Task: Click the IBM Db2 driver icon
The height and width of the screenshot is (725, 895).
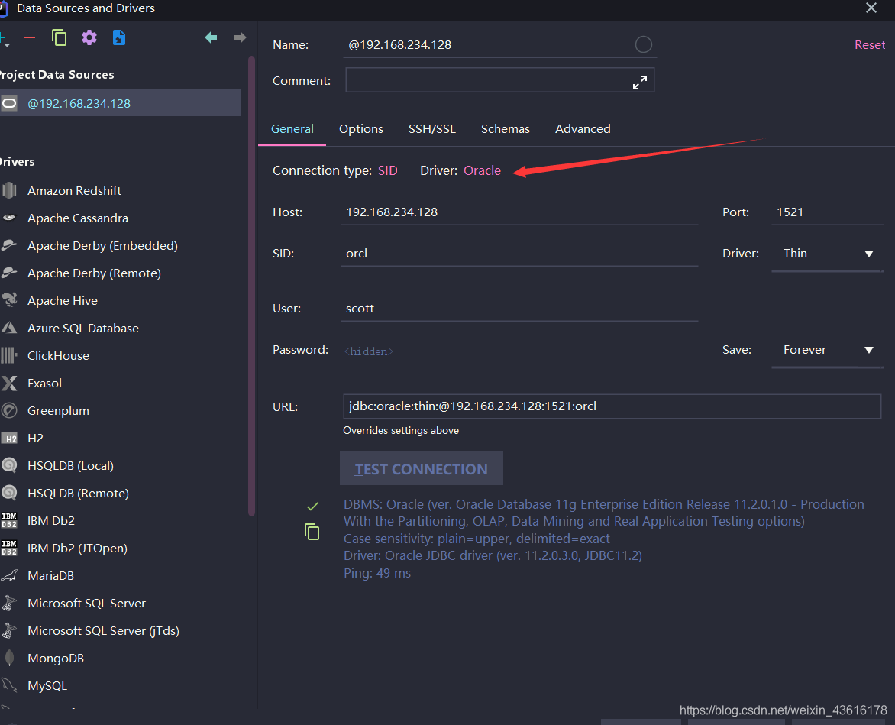Action: (x=9, y=520)
